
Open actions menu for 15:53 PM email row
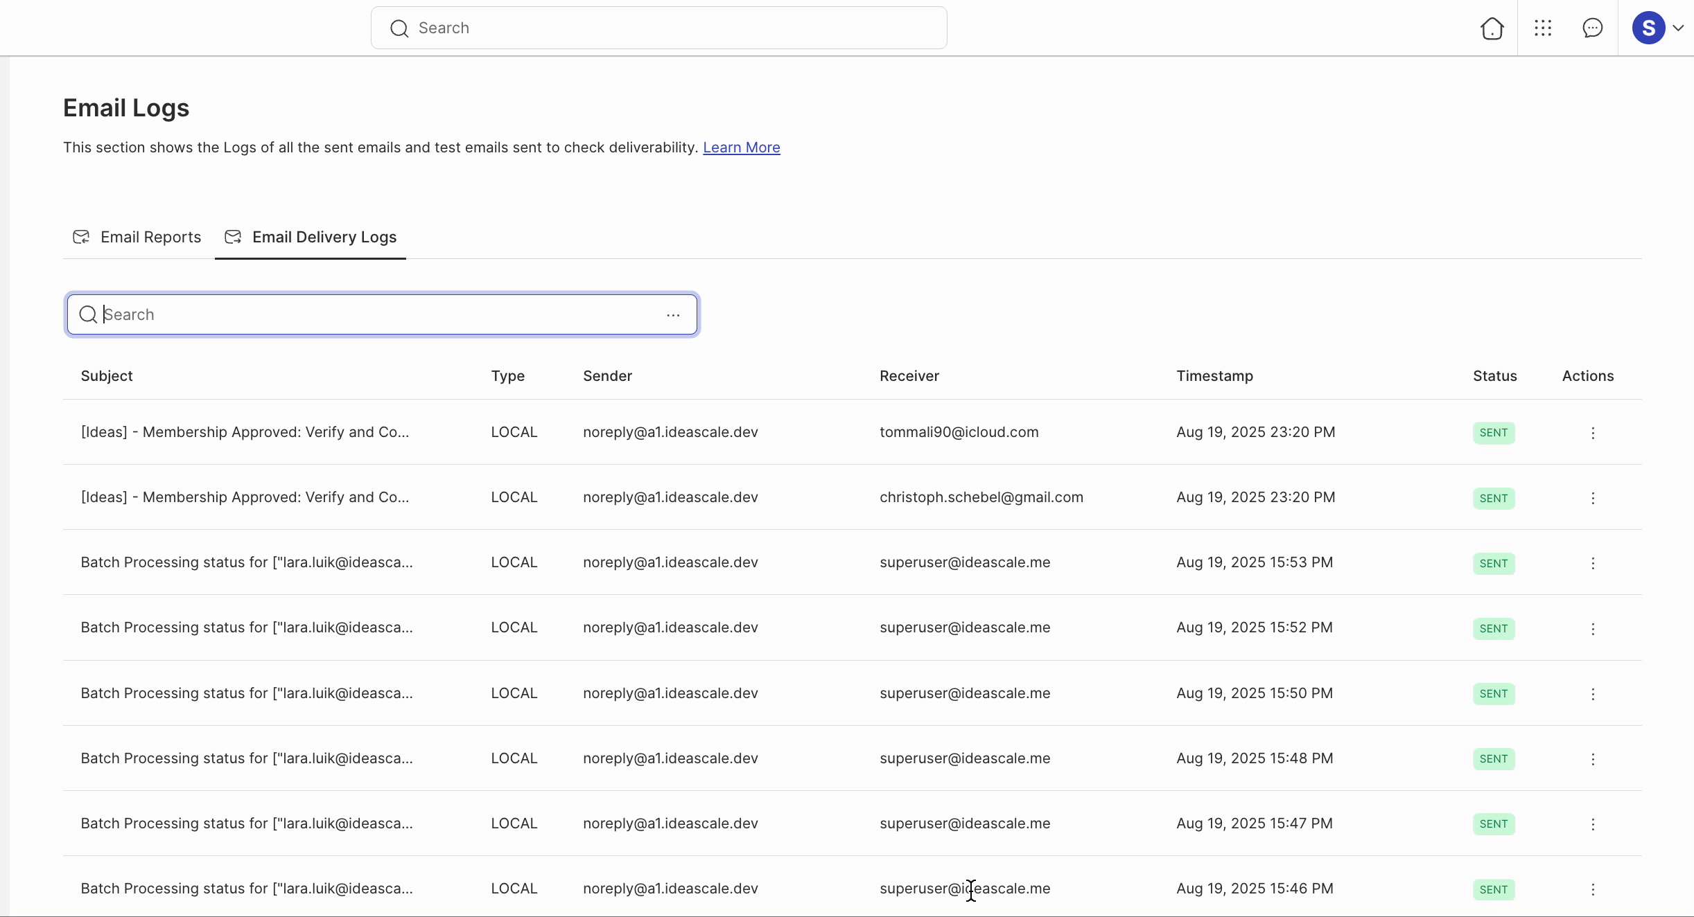[x=1593, y=563]
